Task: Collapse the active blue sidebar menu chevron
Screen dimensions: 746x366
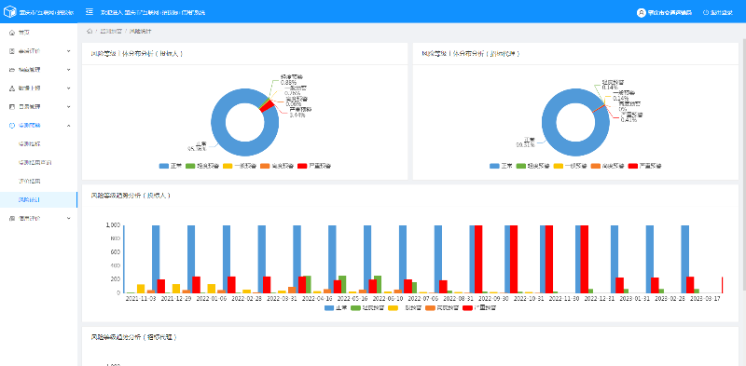Action: click(68, 126)
